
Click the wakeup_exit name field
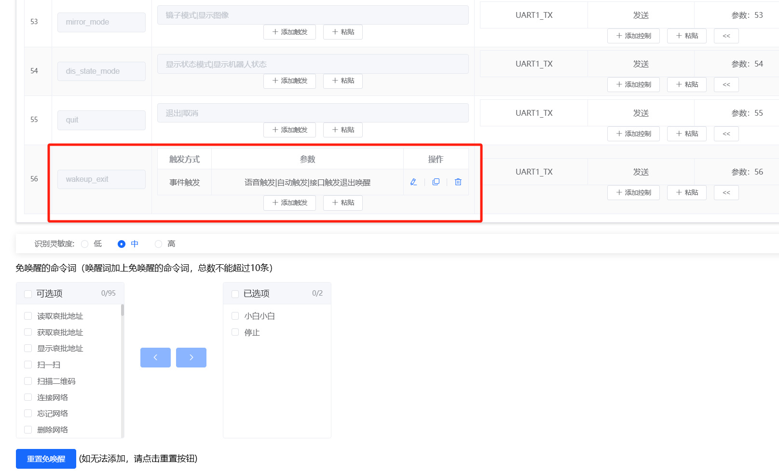coord(101,179)
